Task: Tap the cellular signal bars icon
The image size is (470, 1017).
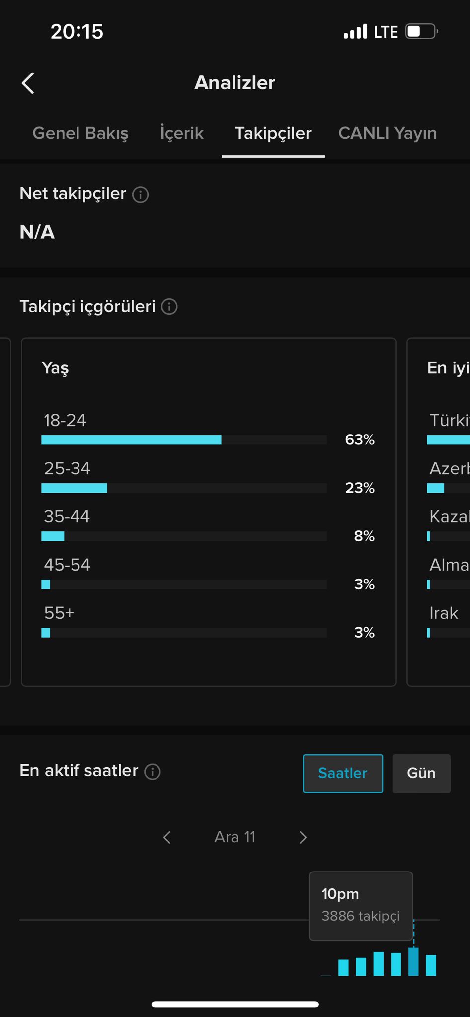Action: [x=355, y=31]
